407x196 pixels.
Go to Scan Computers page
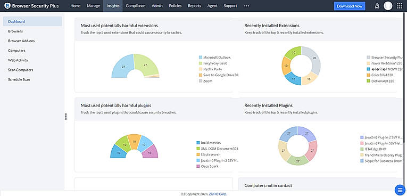click(21, 70)
